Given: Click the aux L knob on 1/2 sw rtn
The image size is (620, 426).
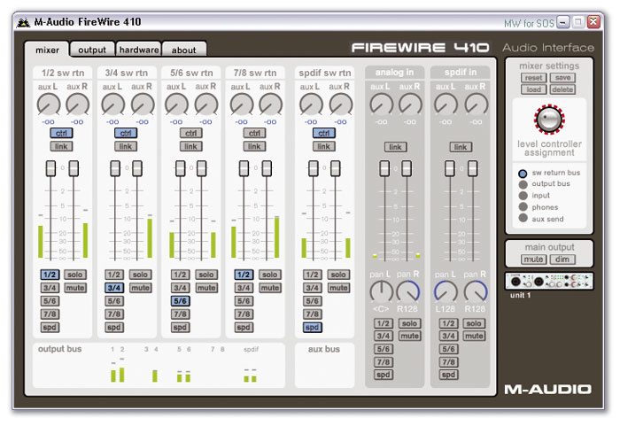Looking at the screenshot, I should click(50, 105).
